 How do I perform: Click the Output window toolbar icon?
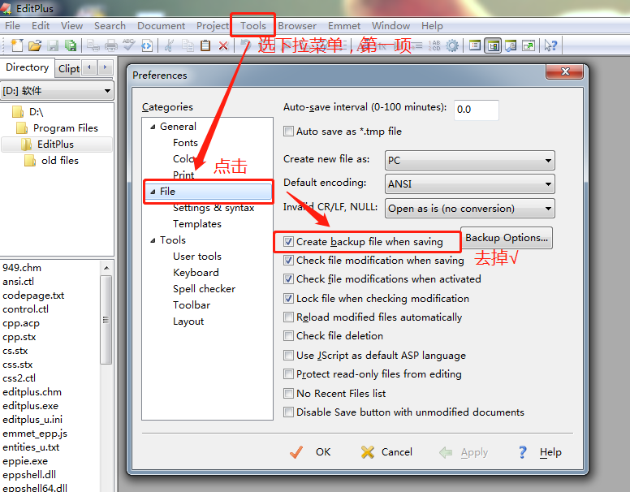pos(511,45)
